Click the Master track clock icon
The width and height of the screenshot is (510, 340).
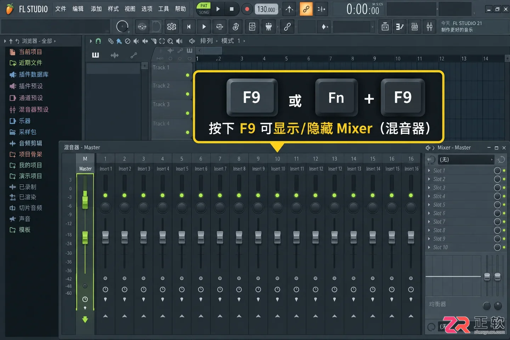85,299
